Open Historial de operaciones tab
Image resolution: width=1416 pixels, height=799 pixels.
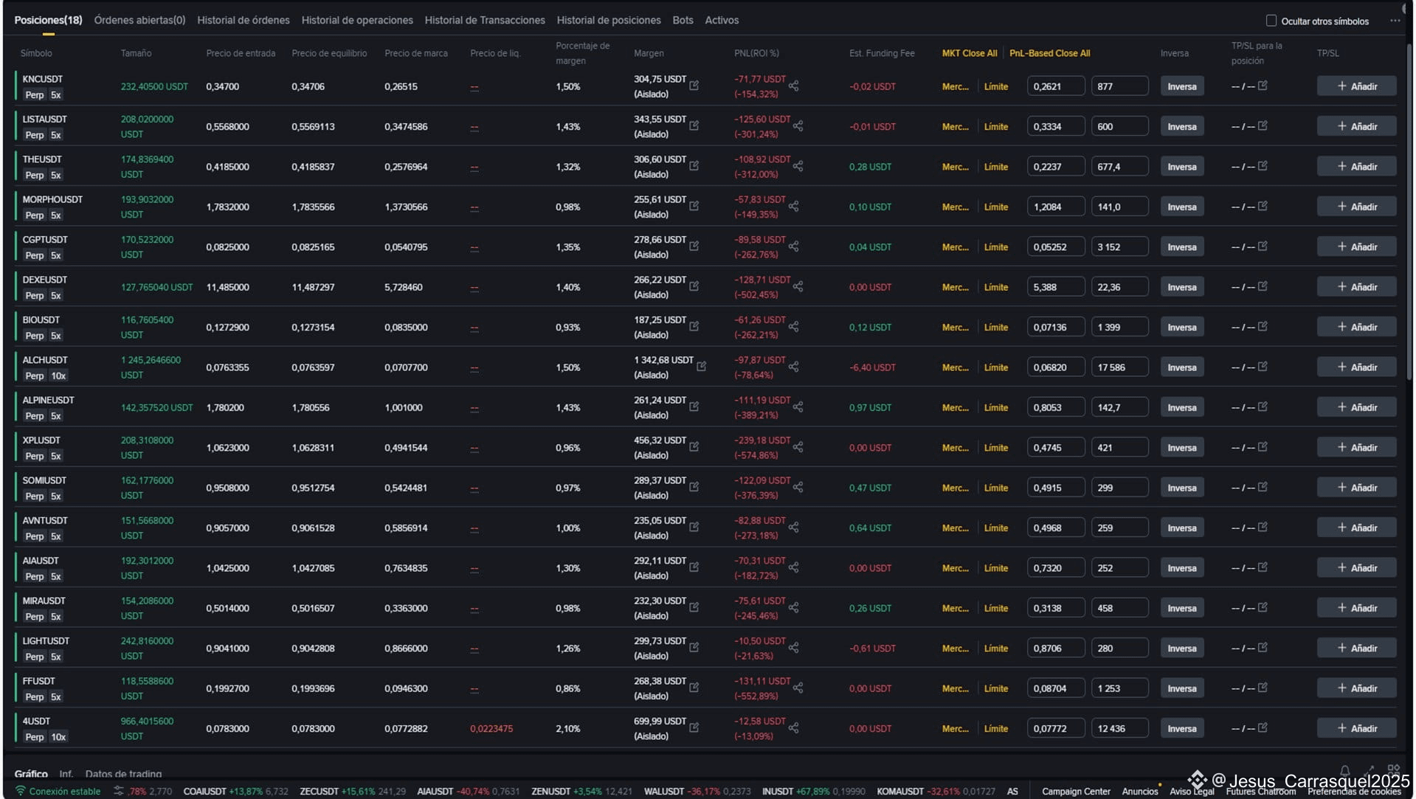(x=357, y=20)
